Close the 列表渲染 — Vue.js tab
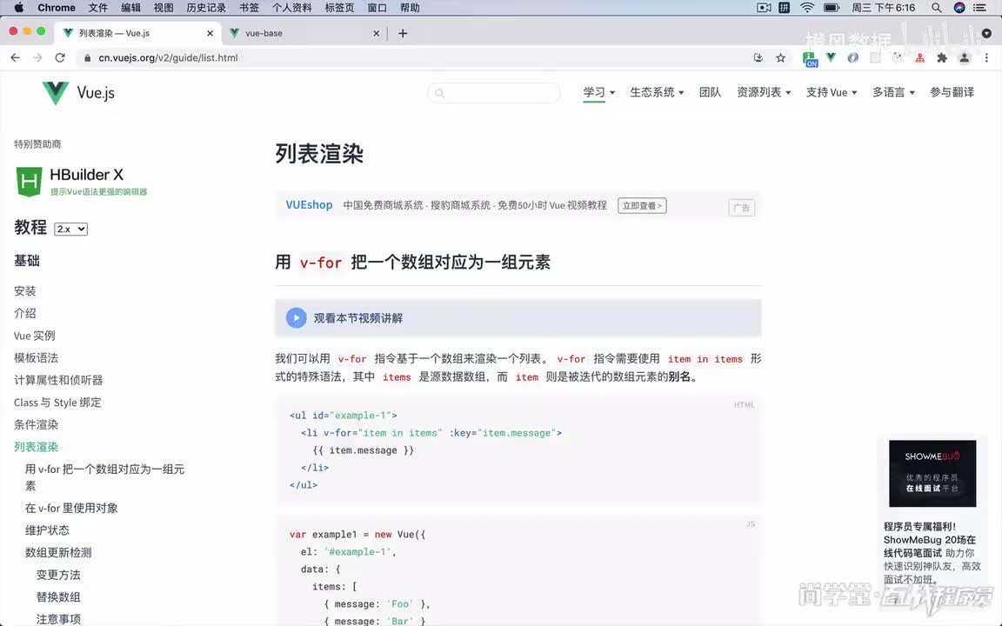The width and height of the screenshot is (1002, 626). (x=210, y=33)
